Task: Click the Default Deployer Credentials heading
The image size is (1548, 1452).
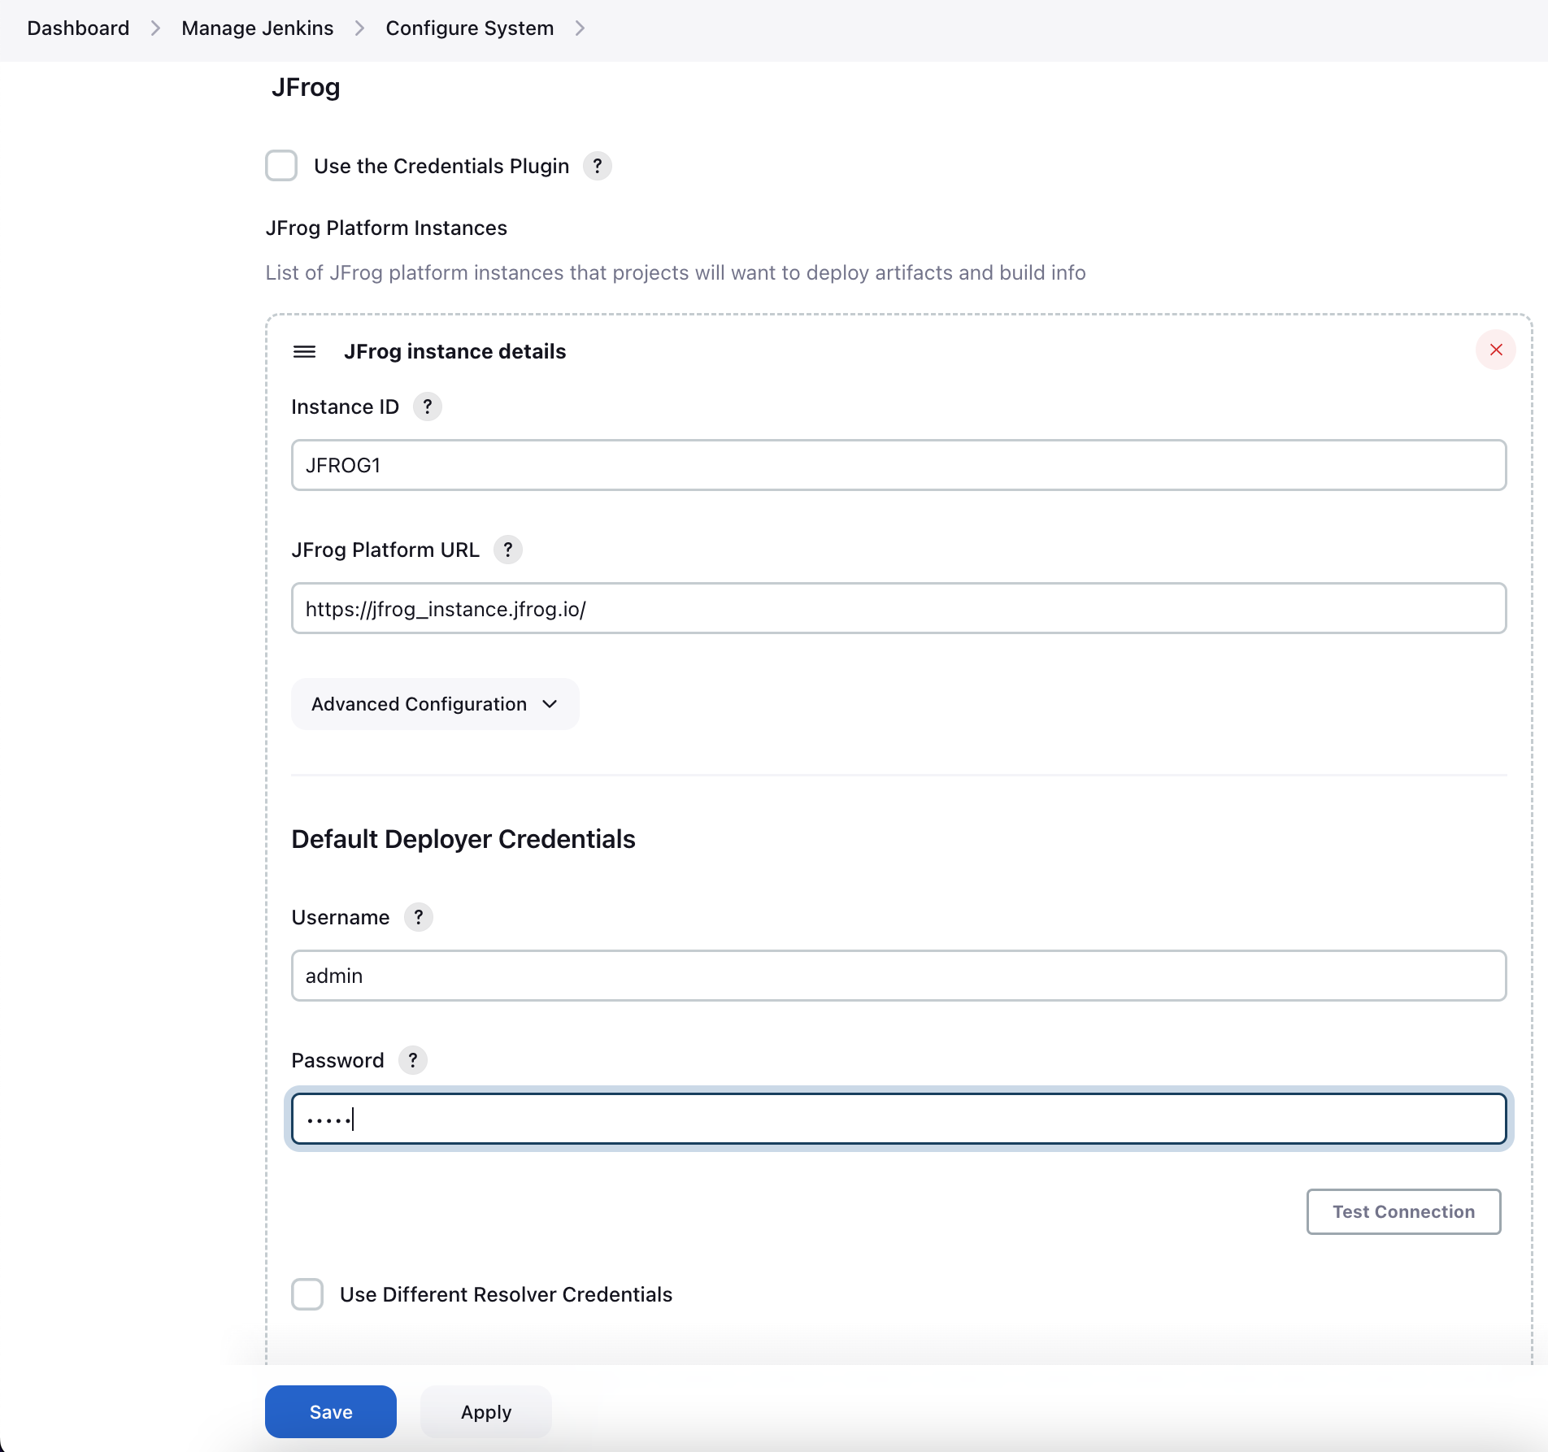Action: 463,839
